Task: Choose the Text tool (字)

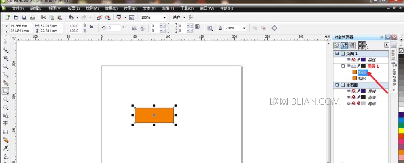Action: [5, 123]
